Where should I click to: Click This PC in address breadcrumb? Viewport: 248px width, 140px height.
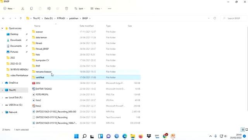pos(36,18)
